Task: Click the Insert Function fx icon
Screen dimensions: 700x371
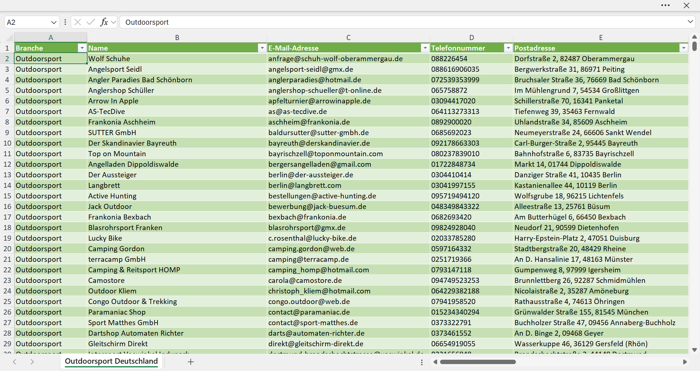Action: point(104,22)
